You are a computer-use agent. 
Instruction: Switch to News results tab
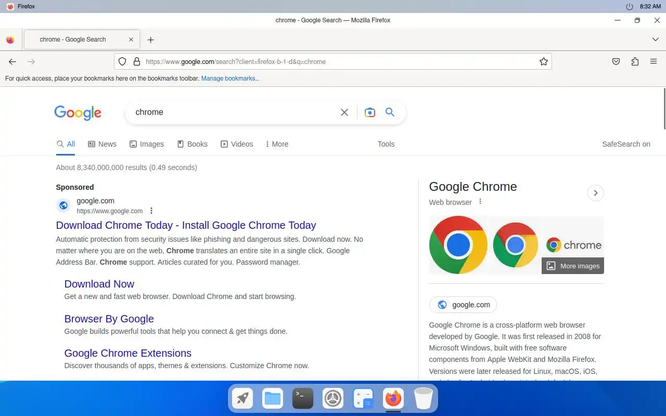(x=102, y=144)
